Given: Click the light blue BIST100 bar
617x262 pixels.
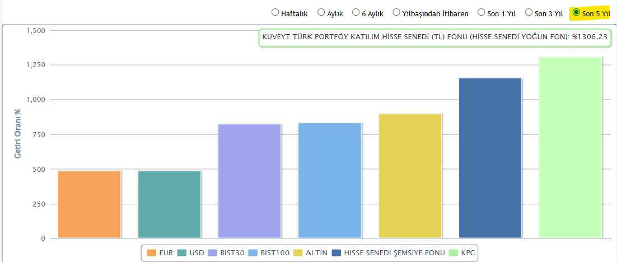Looking at the screenshot, I should pos(330,181).
